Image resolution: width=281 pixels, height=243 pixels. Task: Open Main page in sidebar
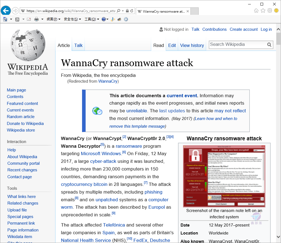tap(16, 90)
